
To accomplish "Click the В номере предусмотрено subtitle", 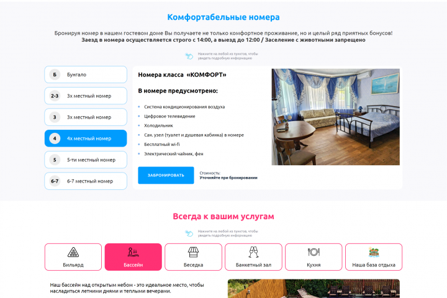I will coord(178,91).
